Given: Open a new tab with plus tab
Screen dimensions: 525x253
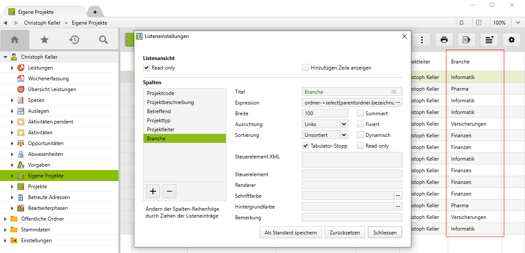Looking at the screenshot, I should click(95, 12).
